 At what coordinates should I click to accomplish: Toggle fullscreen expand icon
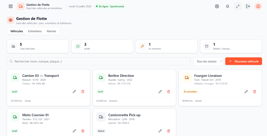[x=238, y=6]
